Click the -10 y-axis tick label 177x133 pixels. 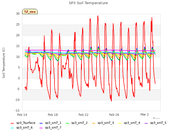click(x=17, y=100)
